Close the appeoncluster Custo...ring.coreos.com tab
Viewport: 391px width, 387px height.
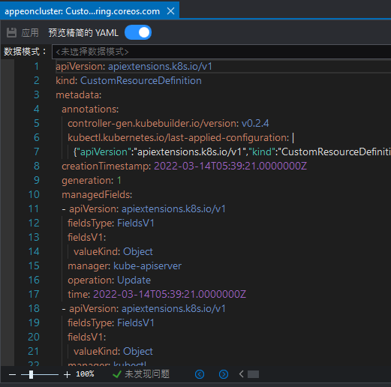point(170,11)
